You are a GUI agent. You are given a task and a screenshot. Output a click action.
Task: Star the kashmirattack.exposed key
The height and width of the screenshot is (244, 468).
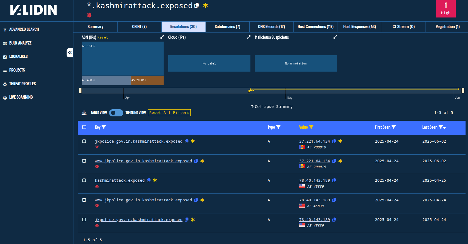[155, 180]
